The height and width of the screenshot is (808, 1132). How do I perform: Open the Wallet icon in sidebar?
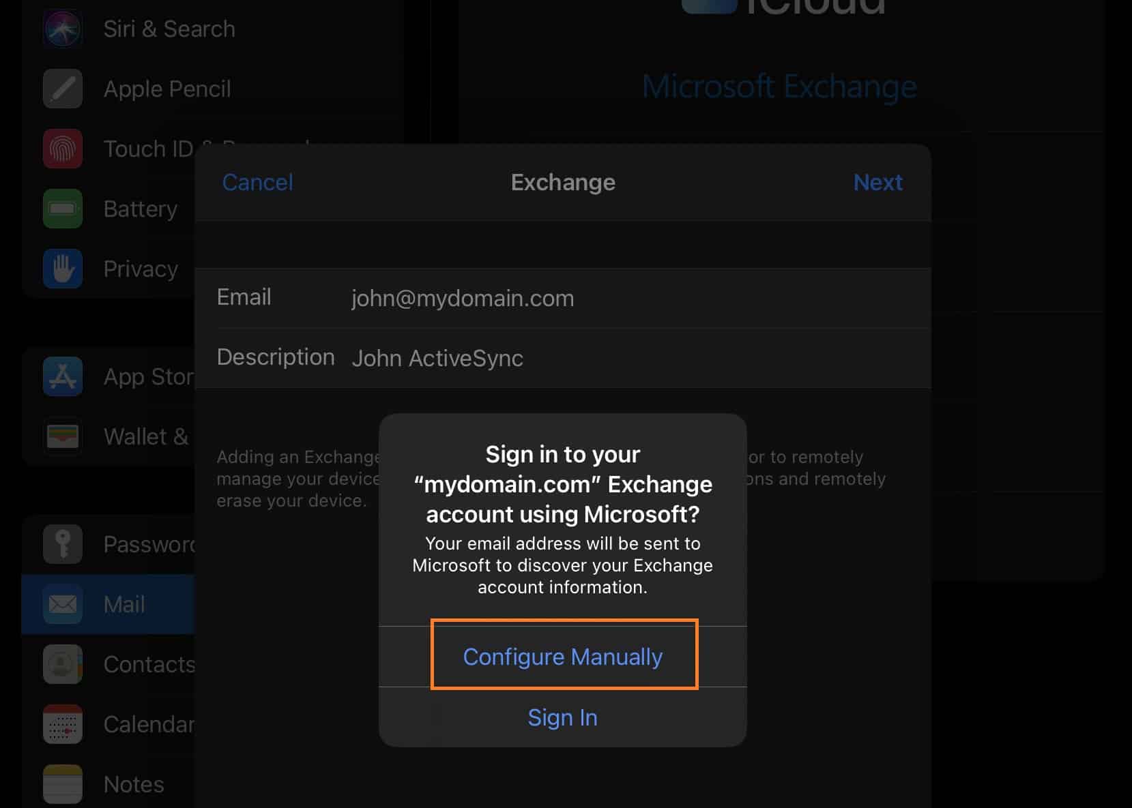coord(63,436)
